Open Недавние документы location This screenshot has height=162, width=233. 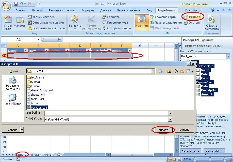tap(12, 83)
